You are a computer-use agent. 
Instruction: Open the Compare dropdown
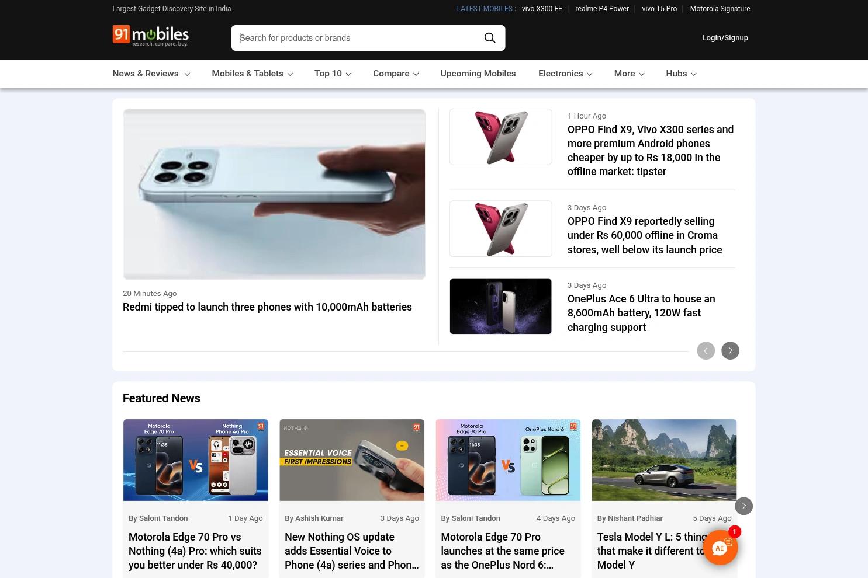pyautogui.click(x=396, y=74)
